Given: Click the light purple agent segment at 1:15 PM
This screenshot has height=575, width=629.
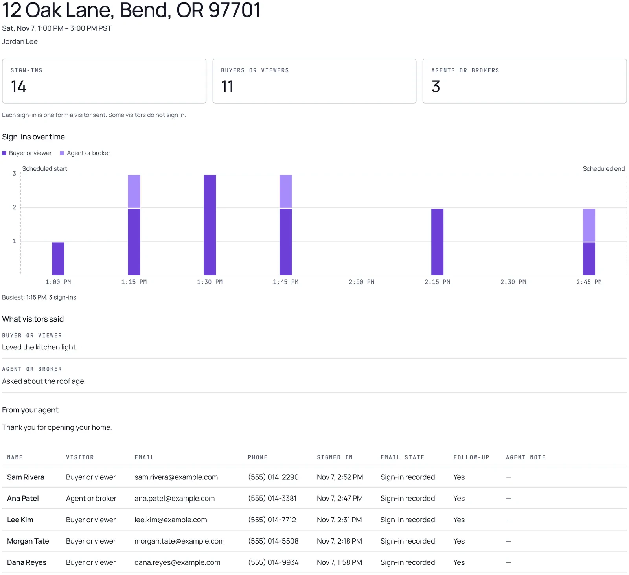Looking at the screenshot, I should [x=134, y=191].
